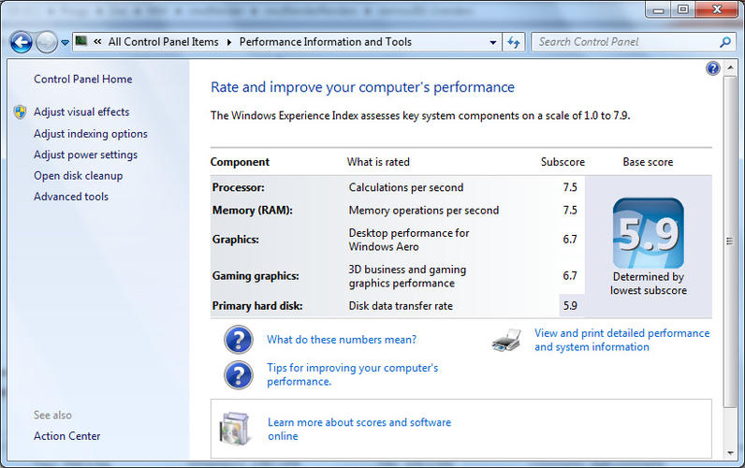
Task: Click the vertical scrollbar down arrow
Action: tap(730, 453)
